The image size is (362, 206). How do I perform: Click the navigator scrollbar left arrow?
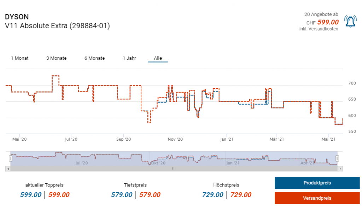[x=7, y=169]
